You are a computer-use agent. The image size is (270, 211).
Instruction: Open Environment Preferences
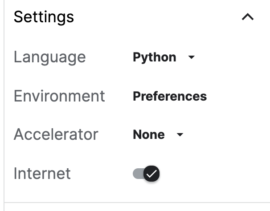169,96
